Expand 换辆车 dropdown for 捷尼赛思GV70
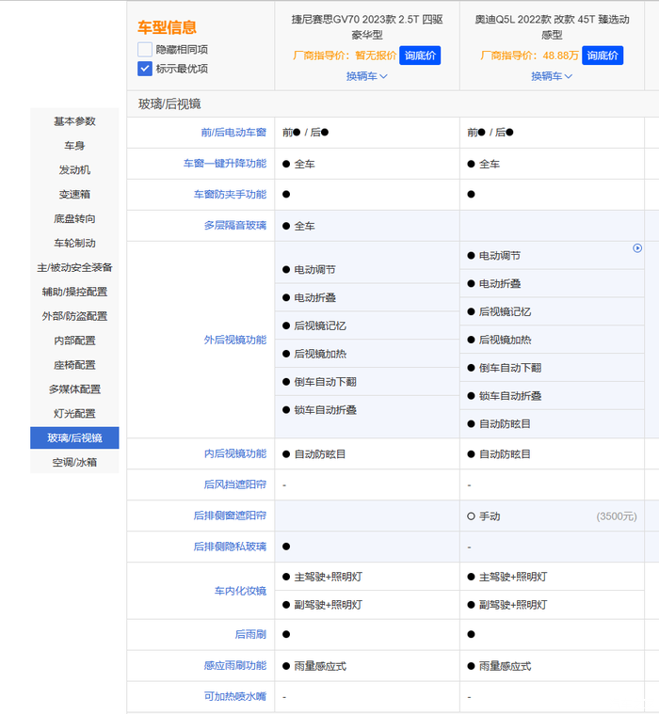The image size is (659, 714). (366, 76)
